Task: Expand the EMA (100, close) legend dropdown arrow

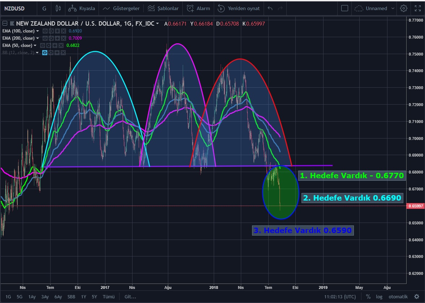Action: [x=38, y=31]
